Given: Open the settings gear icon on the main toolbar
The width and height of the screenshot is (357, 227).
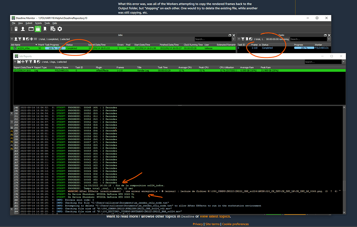Looking at the screenshot, I should point(60,28).
